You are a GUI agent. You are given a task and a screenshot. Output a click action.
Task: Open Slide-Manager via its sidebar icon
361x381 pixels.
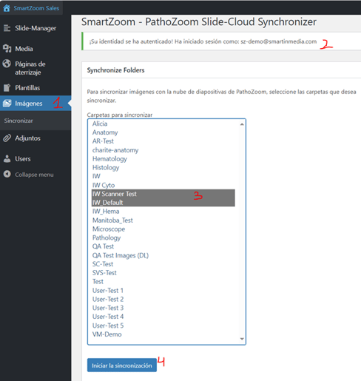(7, 28)
